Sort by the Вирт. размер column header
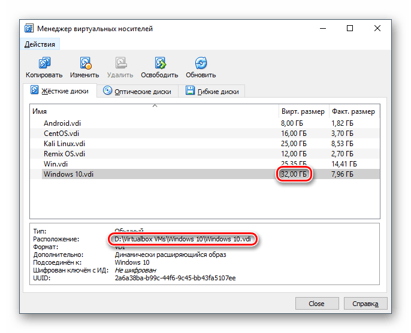Viewport: 411px width, 333px height. coord(303,111)
